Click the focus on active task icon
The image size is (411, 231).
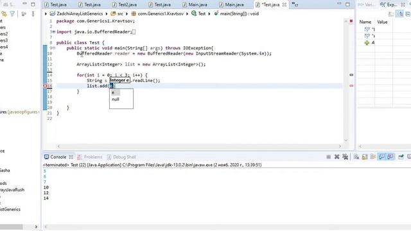click(24, 14)
